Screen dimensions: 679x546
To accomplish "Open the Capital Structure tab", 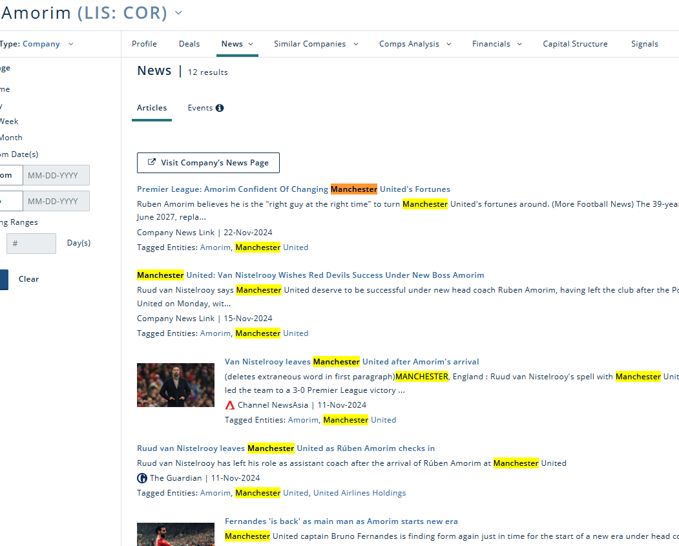I will (x=575, y=44).
